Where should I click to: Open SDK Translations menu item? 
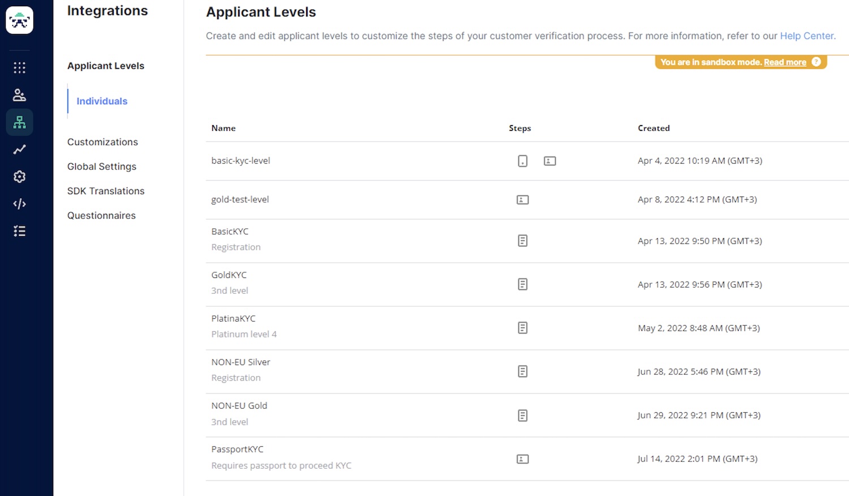pyautogui.click(x=106, y=191)
